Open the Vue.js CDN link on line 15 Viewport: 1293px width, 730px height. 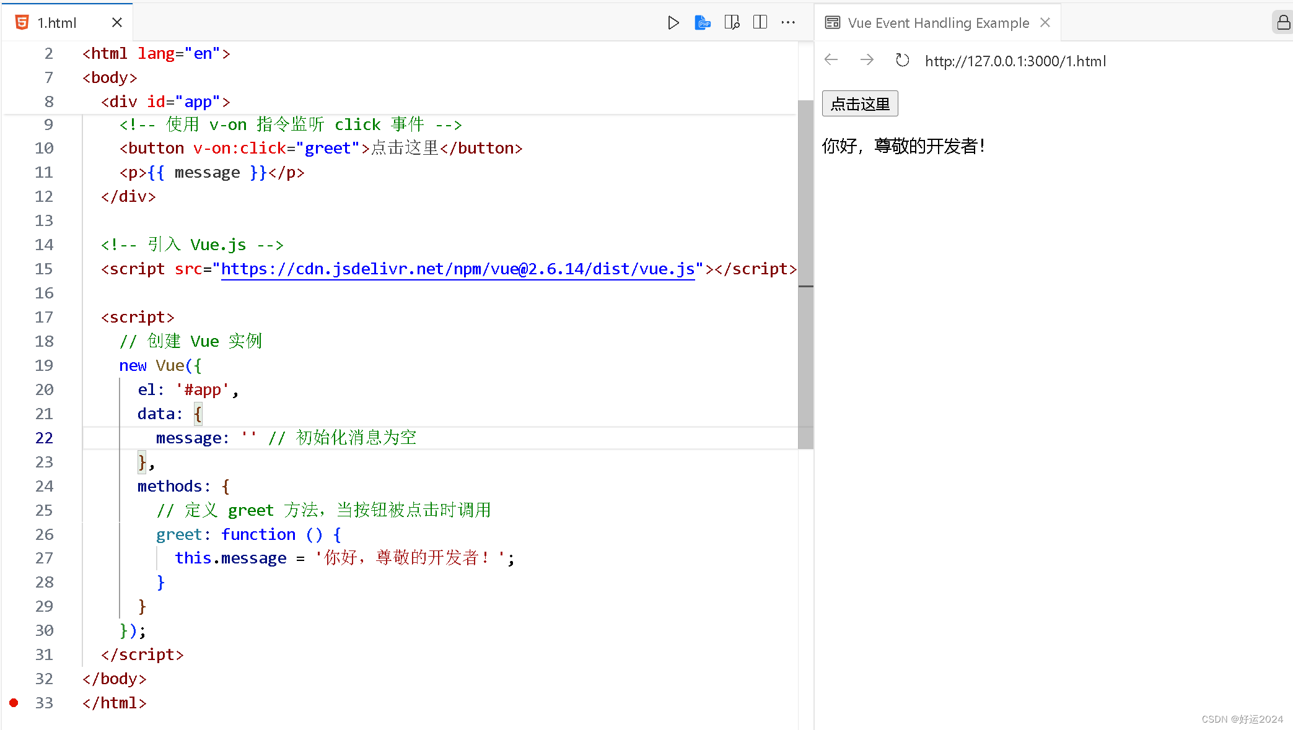[458, 269]
